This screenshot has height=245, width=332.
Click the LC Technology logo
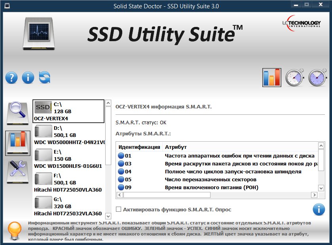tap(302, 23)
